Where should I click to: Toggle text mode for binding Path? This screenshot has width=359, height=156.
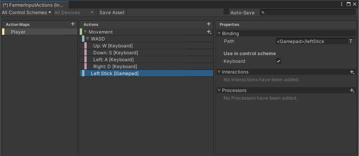click(x=351, y=41)
